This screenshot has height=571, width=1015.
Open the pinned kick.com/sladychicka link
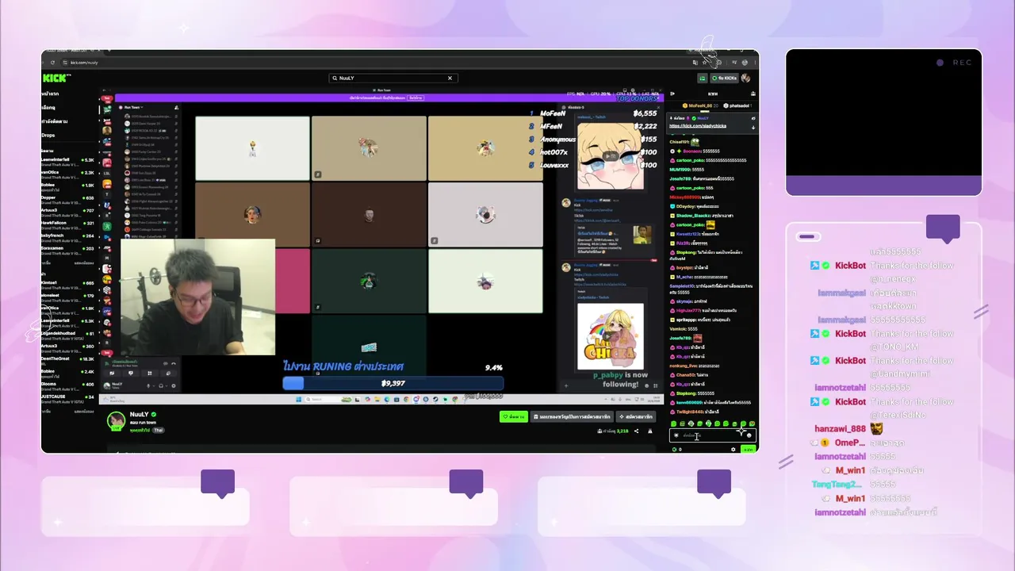click(698, 126)
